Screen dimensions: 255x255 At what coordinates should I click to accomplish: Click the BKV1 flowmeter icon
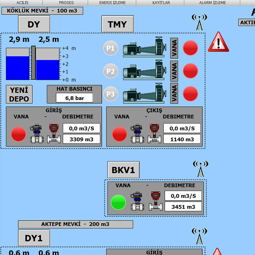pos(156,201)
